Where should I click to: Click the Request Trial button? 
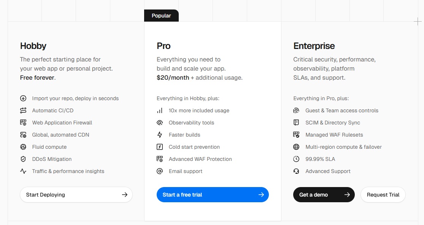(x=383, y=195)
